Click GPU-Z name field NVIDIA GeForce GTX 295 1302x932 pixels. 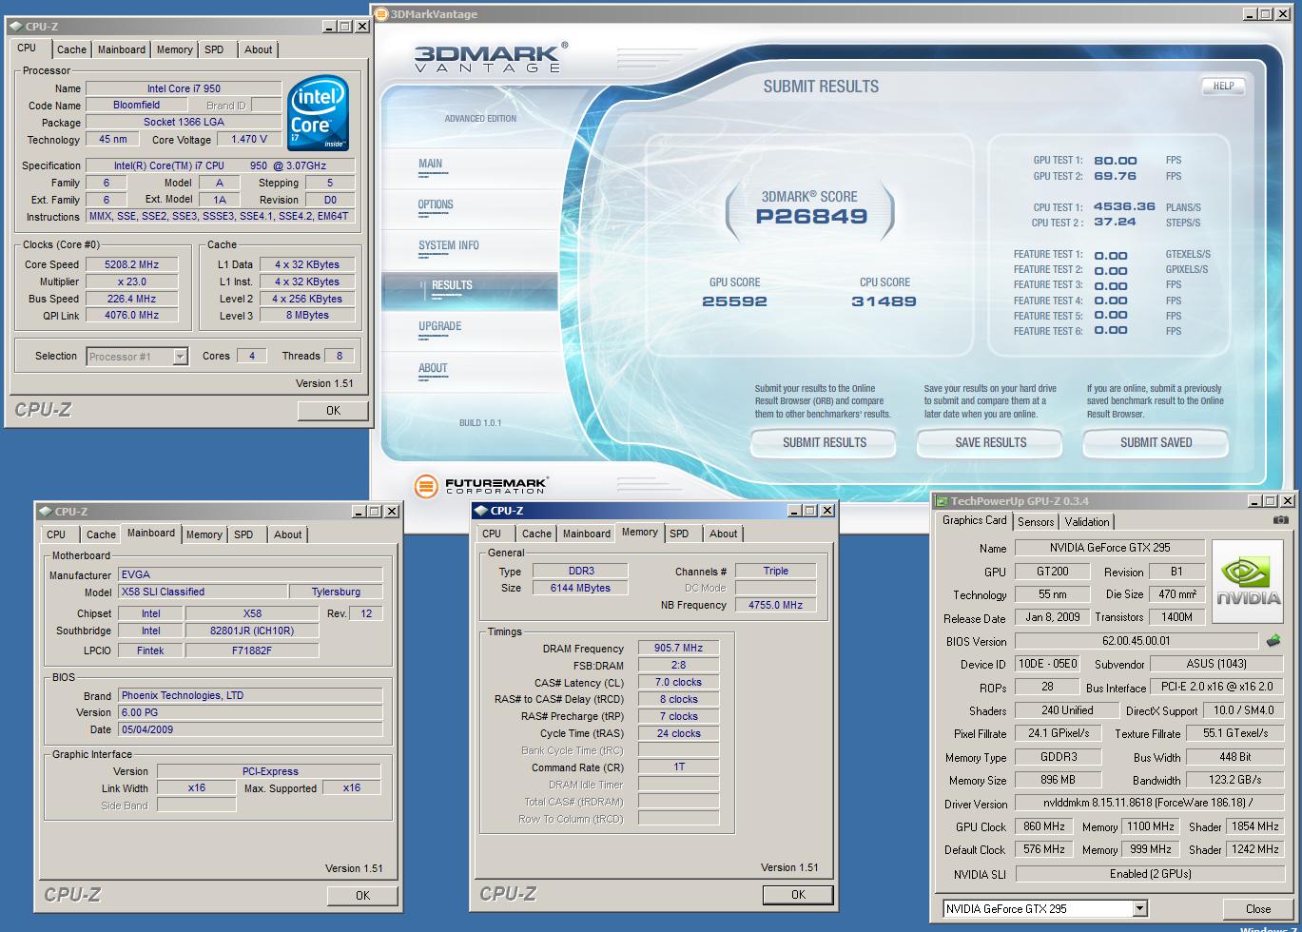1110,548
